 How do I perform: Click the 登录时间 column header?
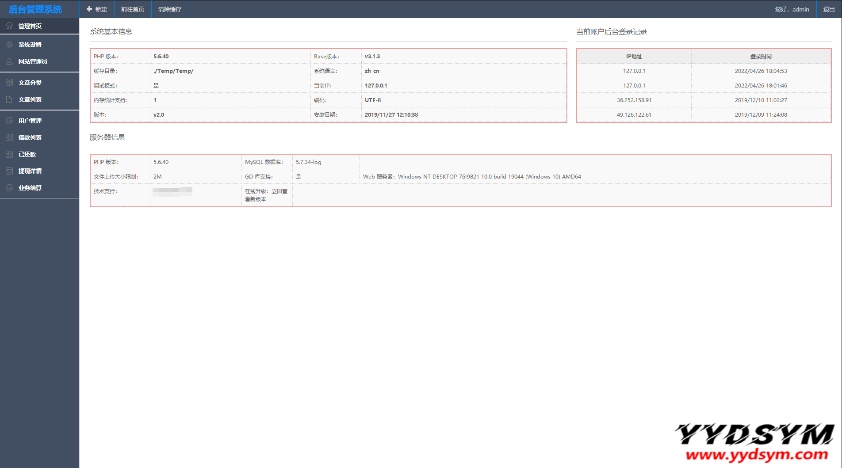[x=761, y=57]
